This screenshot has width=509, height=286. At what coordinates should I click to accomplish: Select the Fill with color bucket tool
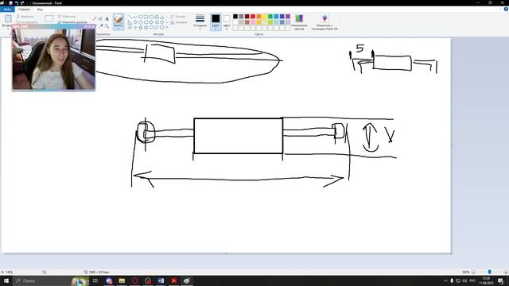tap(100, 19)
